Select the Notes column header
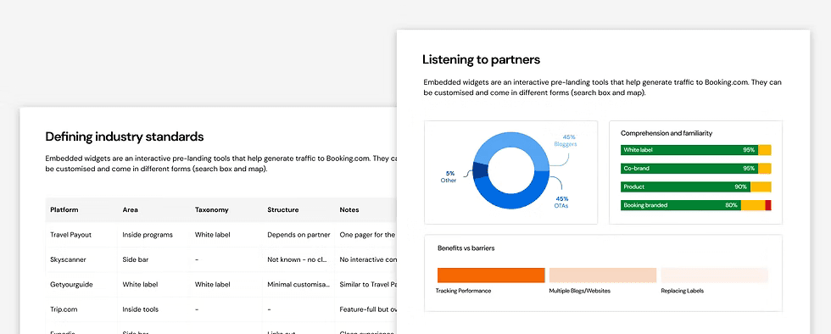Screen dimensions: 831x334 (x=349, y=209)
